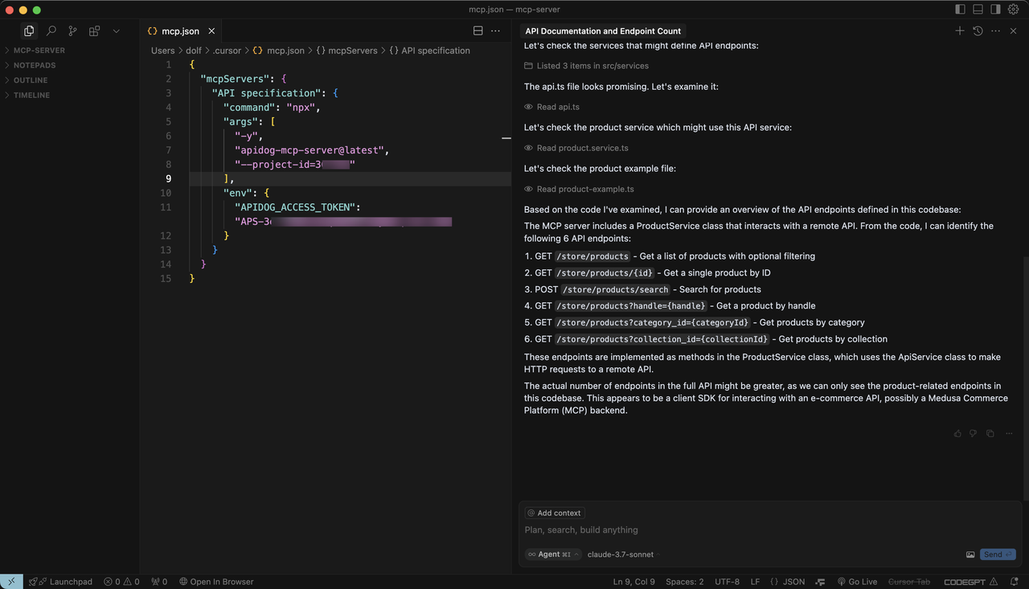Select the mcp.json breadcrumb segment
This screenshot has width=1029, height=589.
[279, 51]
